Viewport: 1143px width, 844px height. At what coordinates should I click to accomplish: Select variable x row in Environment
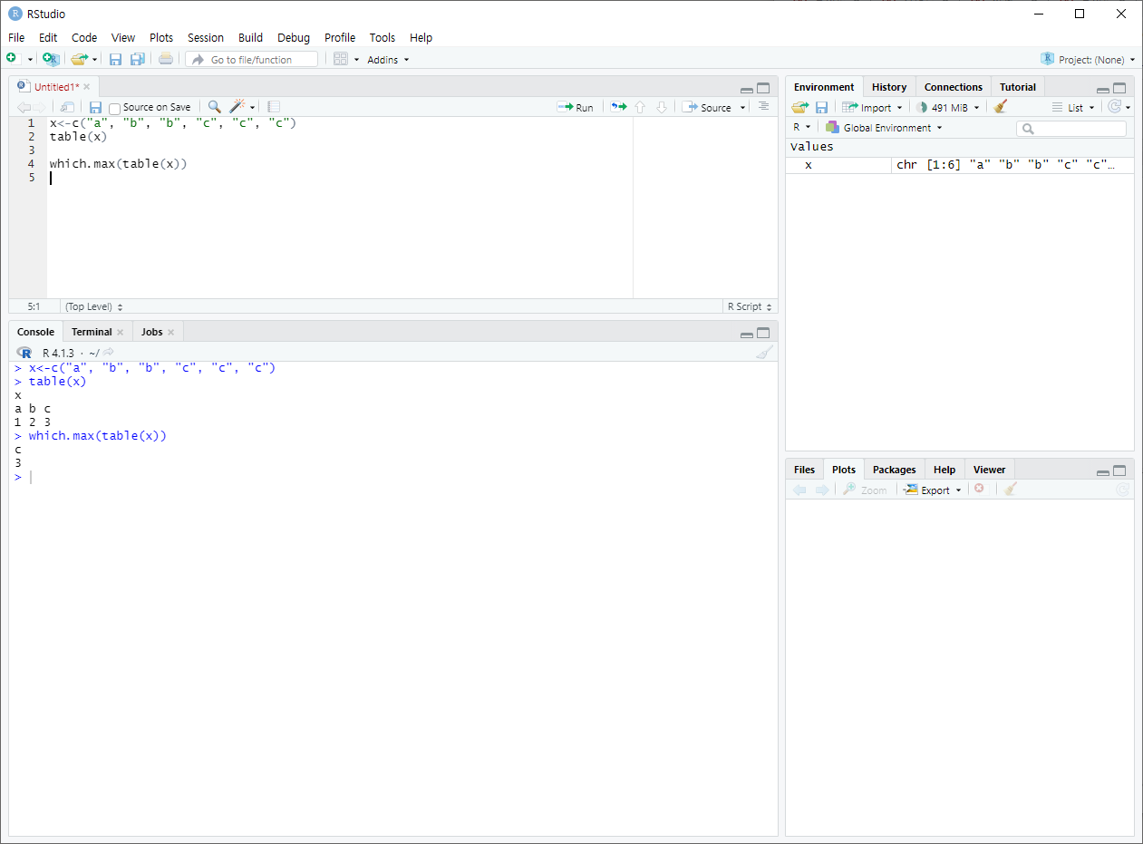[960, 165]
